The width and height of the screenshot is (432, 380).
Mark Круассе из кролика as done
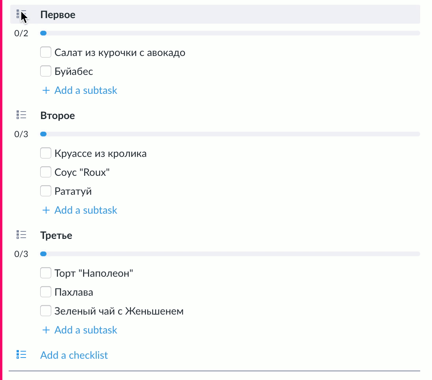pyautogui.click(x=46, y=153)
